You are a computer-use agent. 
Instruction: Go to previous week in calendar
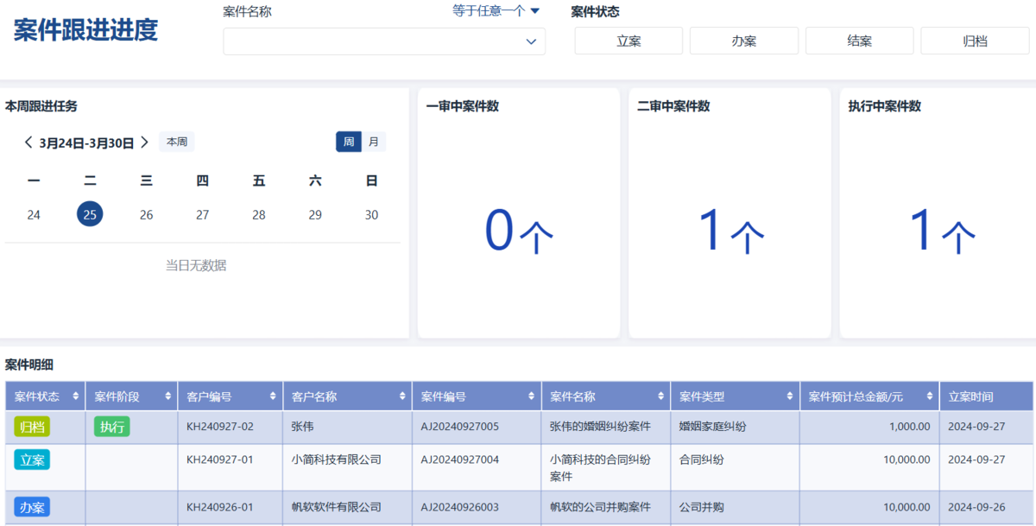[28, 143]
